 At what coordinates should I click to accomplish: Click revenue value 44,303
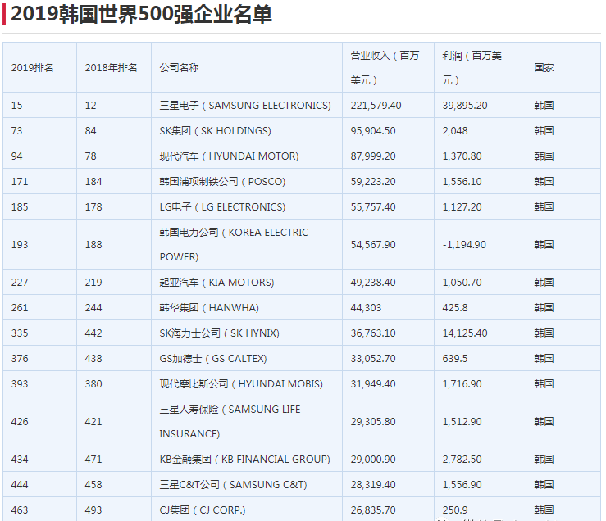(366, 308)
